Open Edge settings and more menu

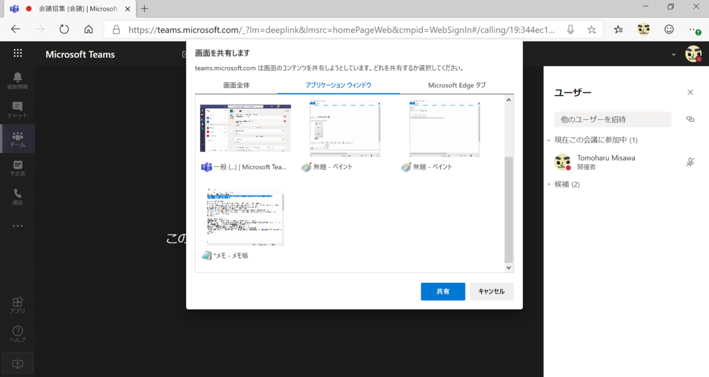click(x=695, y=30)
